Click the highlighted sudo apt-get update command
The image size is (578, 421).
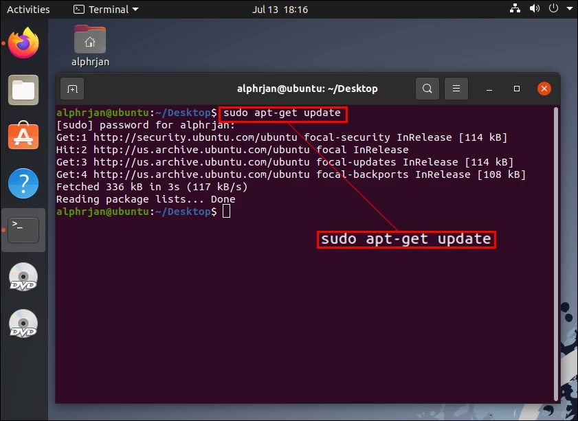(x=282, y=113)
